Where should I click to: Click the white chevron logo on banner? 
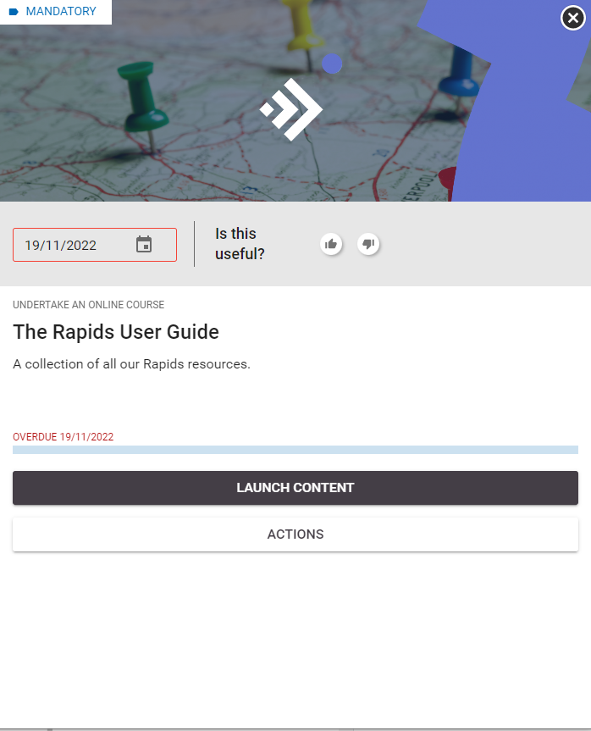click(x=292, y=109)
